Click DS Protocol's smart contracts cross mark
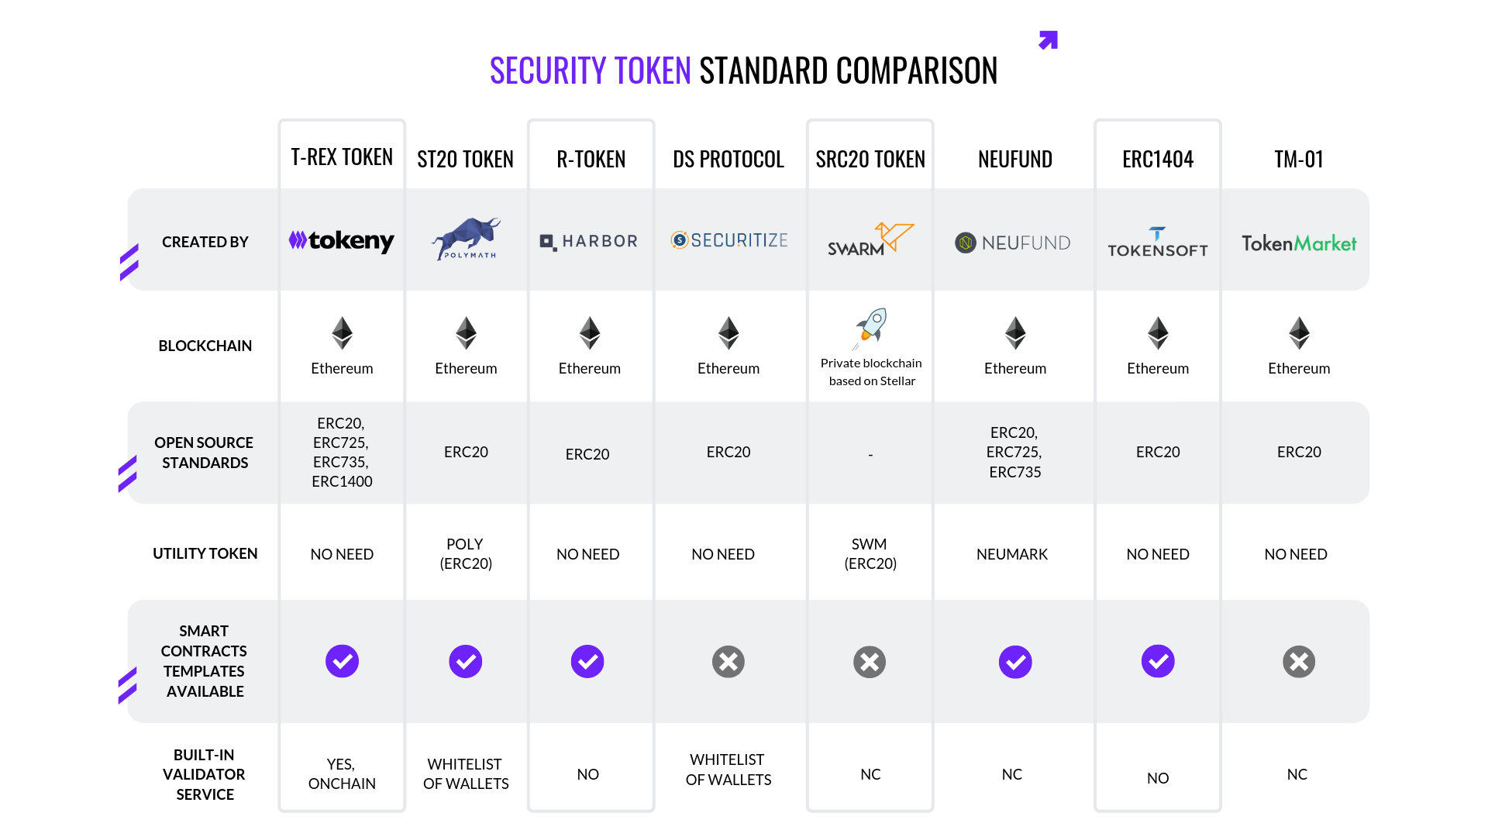Image resolution: width=1488 pixels, height=837 pixels. coord(728,662)
